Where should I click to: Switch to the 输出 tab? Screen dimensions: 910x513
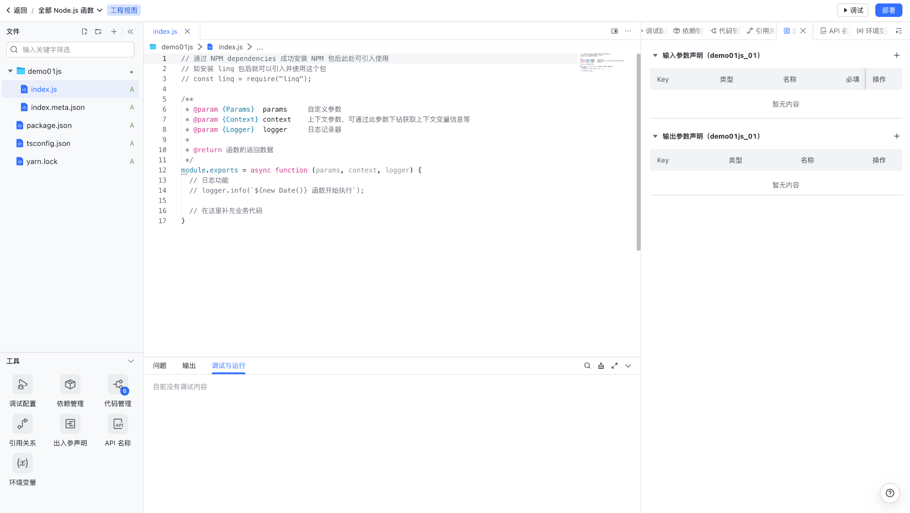tap(189, 366)
